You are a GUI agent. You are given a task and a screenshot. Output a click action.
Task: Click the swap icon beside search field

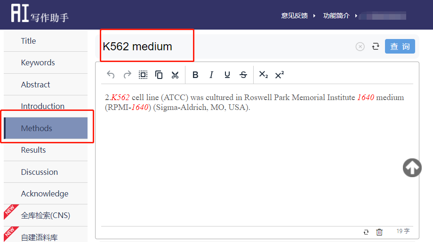coord(376,47)
